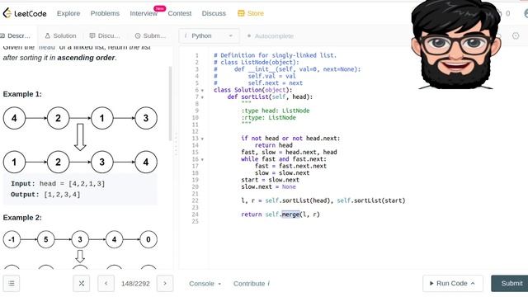Open the Interview menu
This screenshot has width=528, height=297.
point(144,13)
